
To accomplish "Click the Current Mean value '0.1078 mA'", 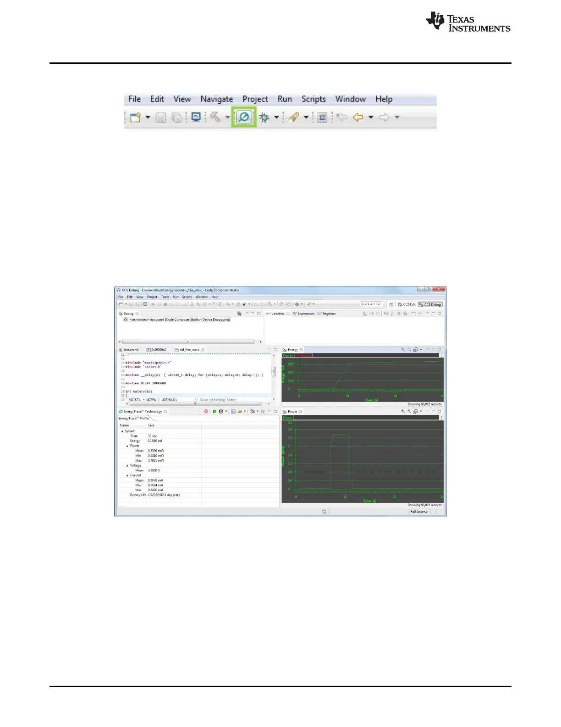I will click(x=155, y=481).
